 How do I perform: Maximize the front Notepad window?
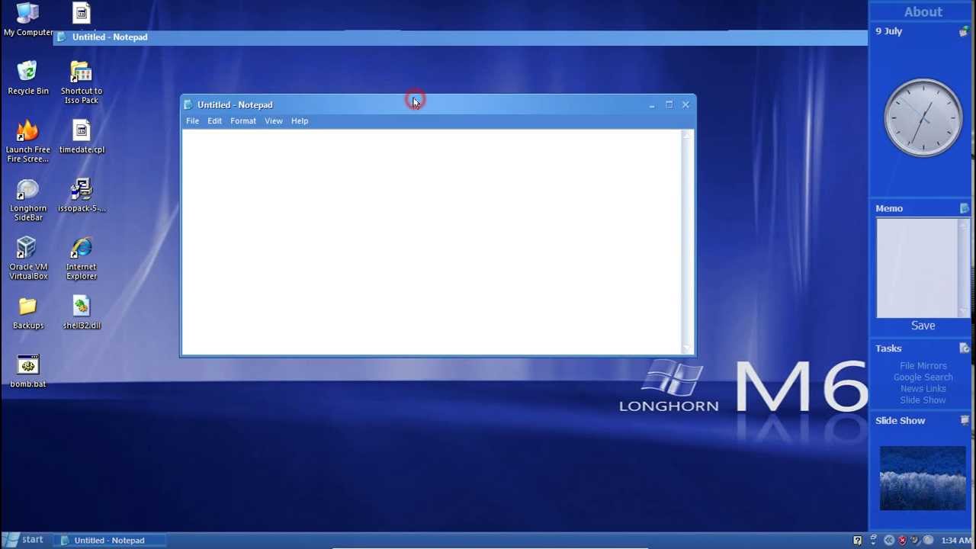click(x=669, y=105)
